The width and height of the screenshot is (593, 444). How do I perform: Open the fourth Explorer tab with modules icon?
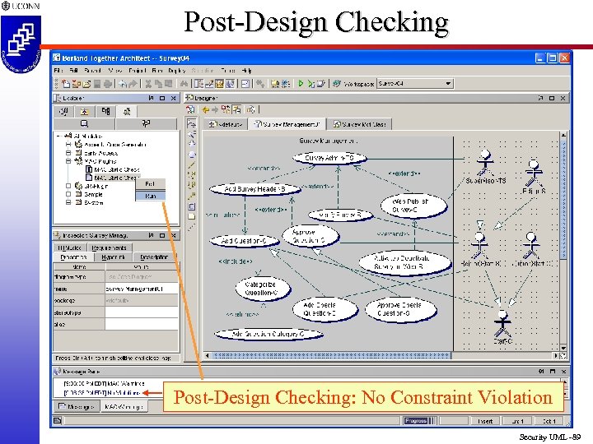(127, 111)
